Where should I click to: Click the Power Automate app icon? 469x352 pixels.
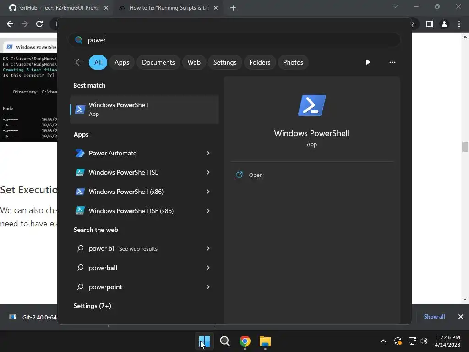click(80, 153)
